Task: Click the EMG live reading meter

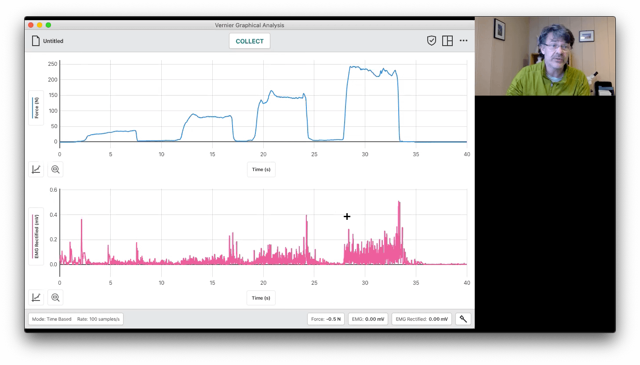Action: (x=368, y=319)
